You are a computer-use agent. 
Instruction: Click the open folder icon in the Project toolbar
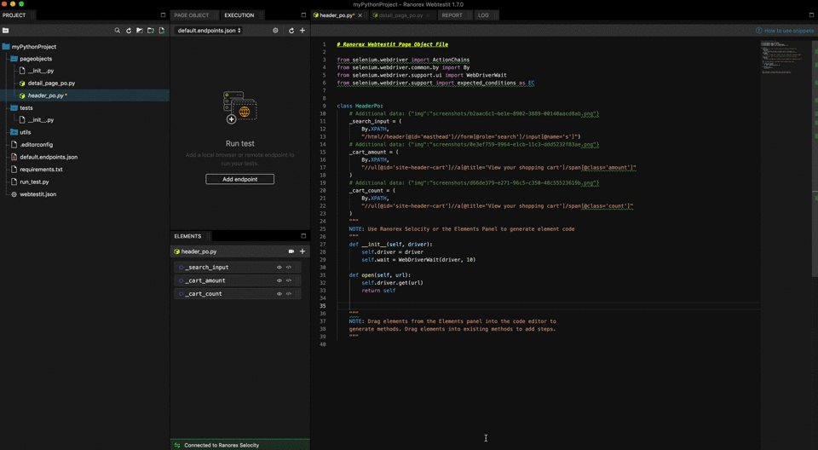coord(140,31)
